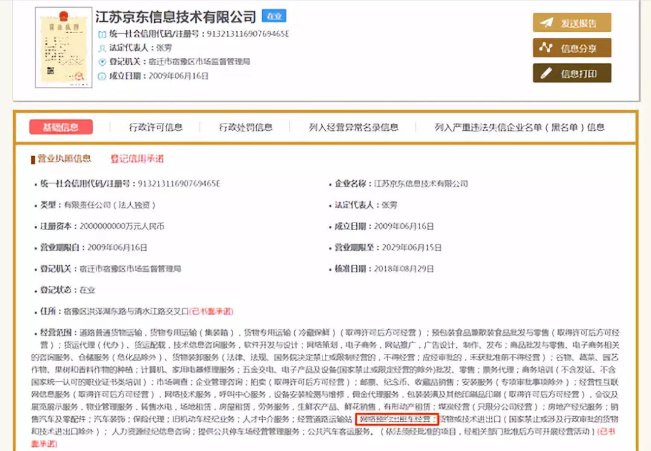Viewport: 651px width, 451px height.
Task: Click the 住所 address 宿豫区洪泽湖东路与清水江路交叉口
Action: pos(126,312)
